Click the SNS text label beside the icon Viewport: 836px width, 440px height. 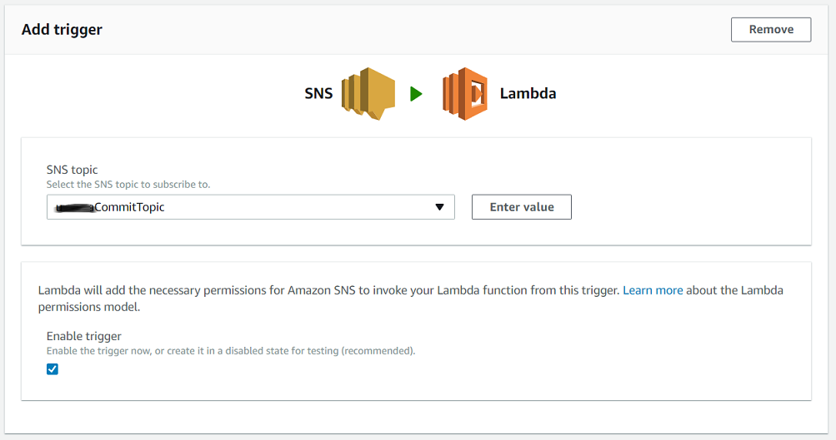(318, 94)
